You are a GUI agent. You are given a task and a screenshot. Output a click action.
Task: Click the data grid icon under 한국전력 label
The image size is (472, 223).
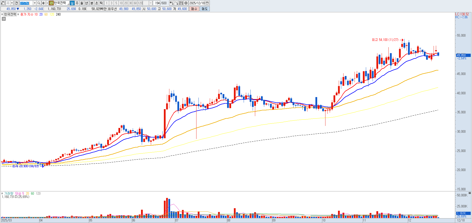4,19
